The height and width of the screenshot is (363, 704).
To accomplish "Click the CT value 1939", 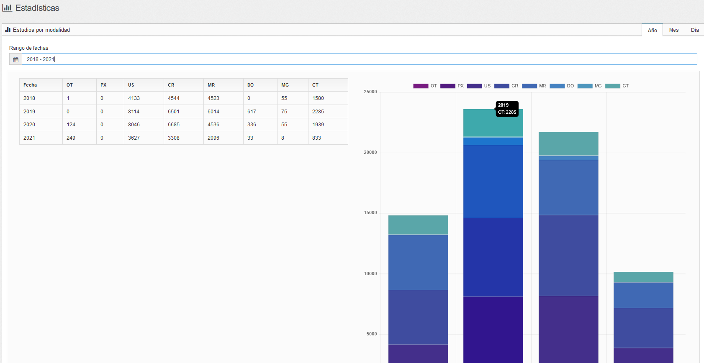I will tap(318, 125).
